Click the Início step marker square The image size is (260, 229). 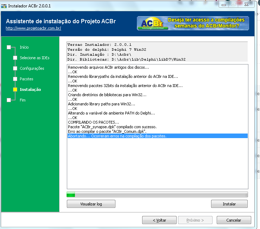click(x=9, y=47)
